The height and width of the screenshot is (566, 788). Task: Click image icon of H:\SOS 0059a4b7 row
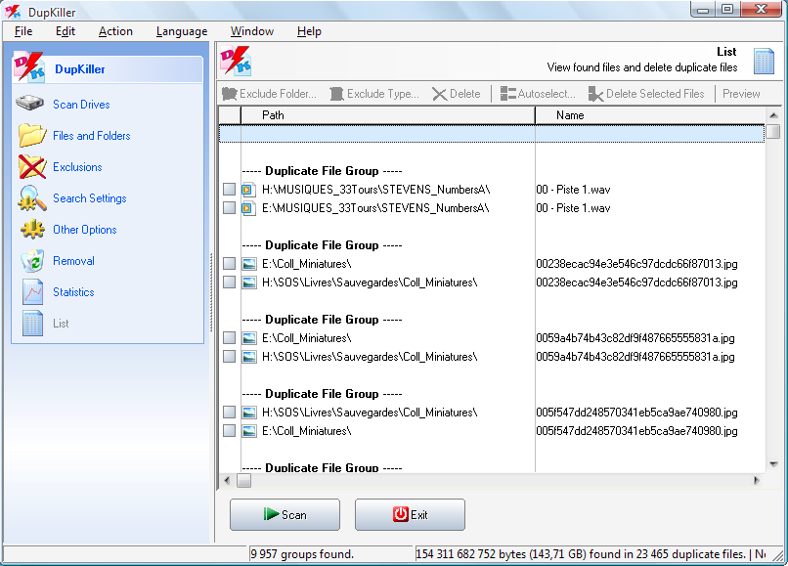click(248, 357)
